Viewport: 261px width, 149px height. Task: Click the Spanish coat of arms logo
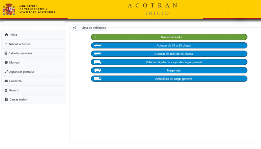[x=9, y=9]
